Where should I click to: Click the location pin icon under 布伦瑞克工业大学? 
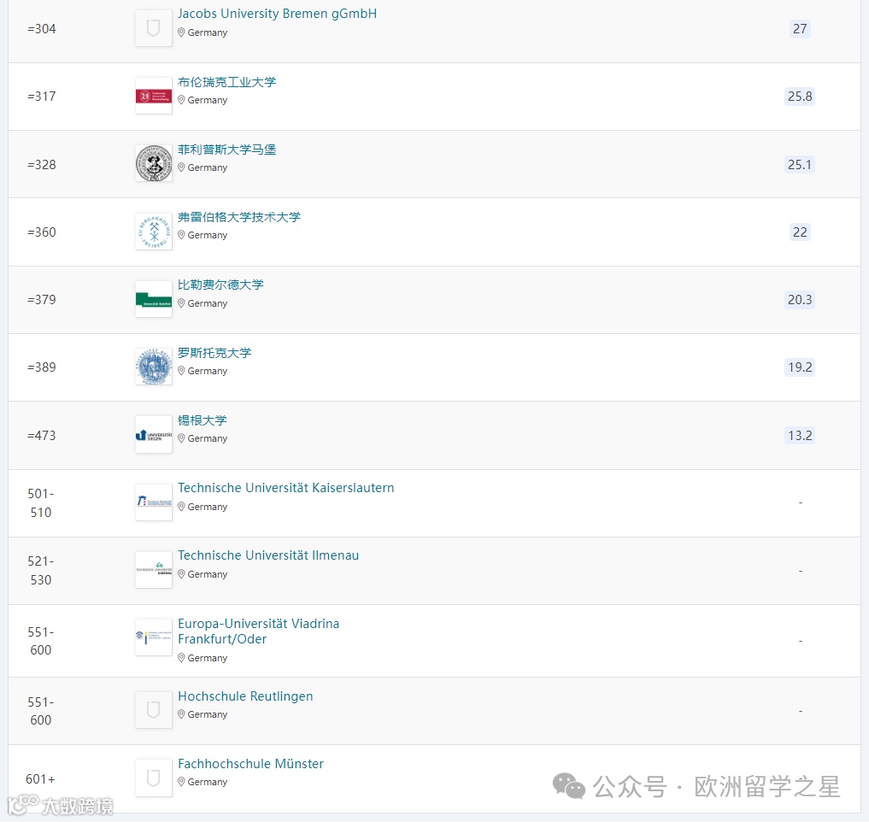tap(181, 100)
